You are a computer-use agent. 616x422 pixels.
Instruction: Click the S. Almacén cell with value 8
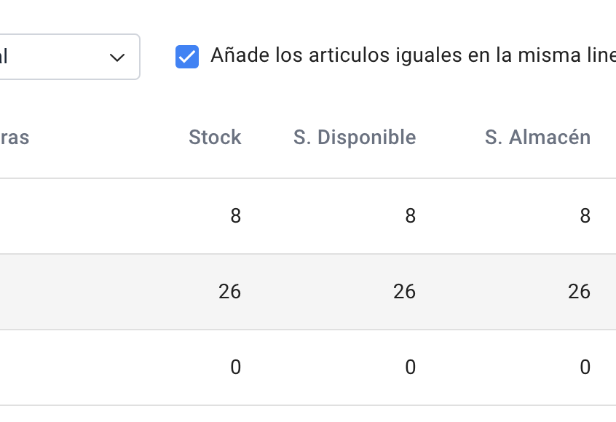coord(585,216)
